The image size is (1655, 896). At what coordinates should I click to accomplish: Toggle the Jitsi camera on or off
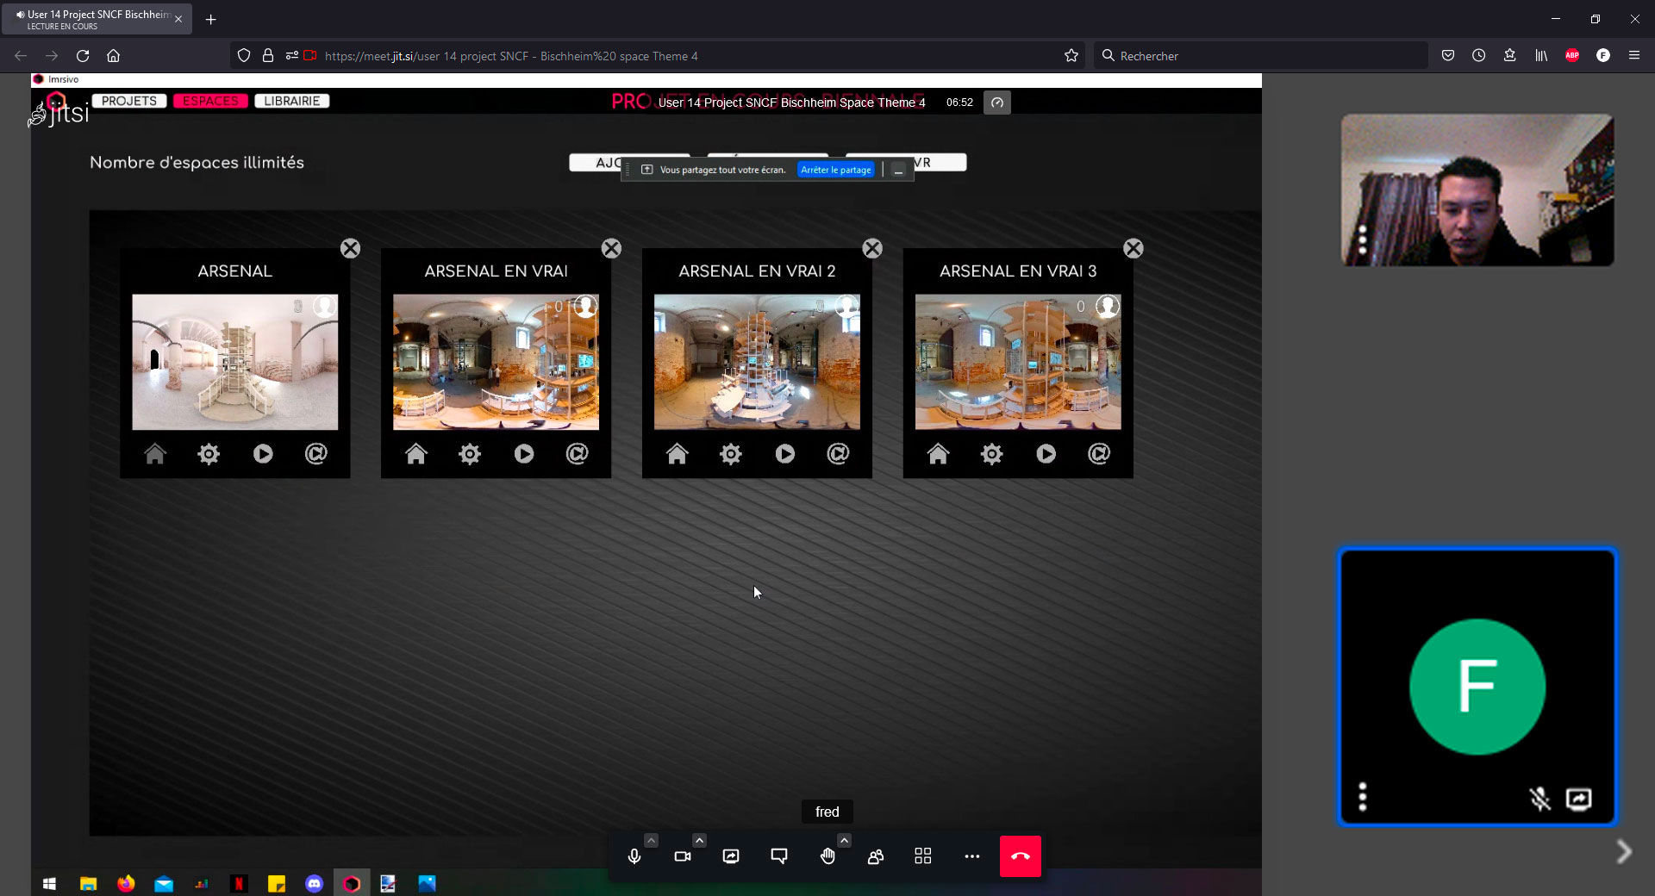click(683, 856)
